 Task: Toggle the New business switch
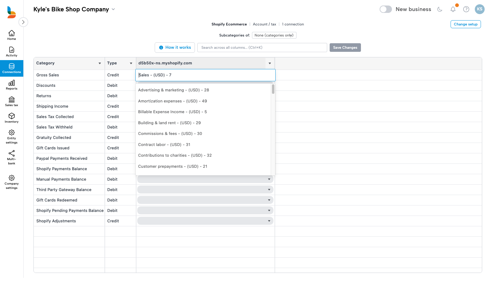(x=386, y=9)
